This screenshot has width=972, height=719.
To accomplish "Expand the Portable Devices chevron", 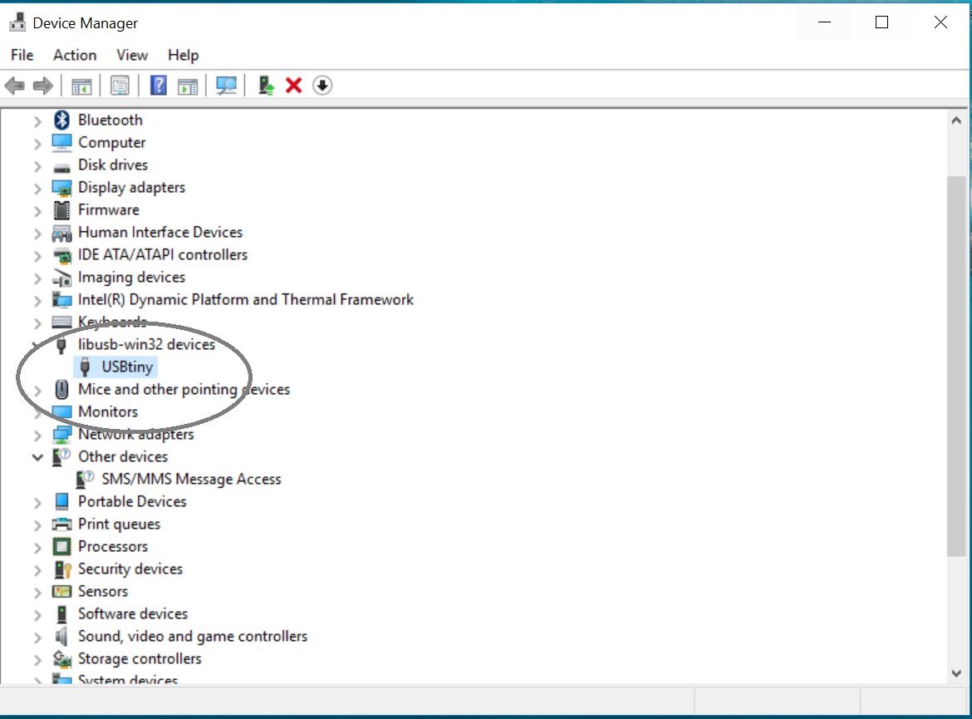I will [37, 503].
